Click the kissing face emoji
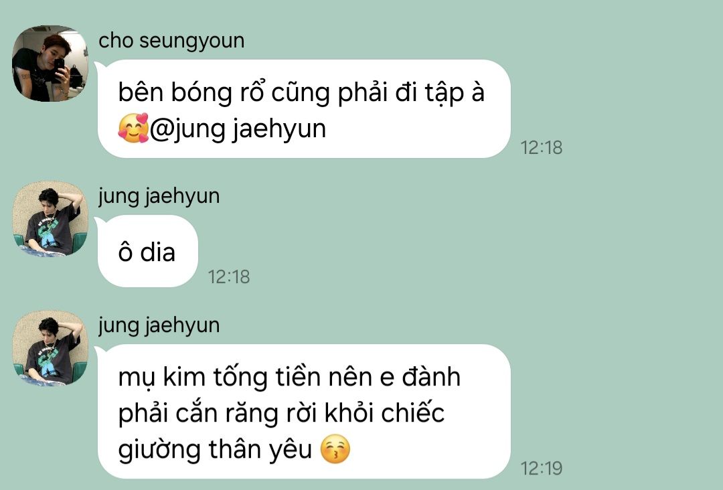 pyautogui.click(x=335, y=449)
